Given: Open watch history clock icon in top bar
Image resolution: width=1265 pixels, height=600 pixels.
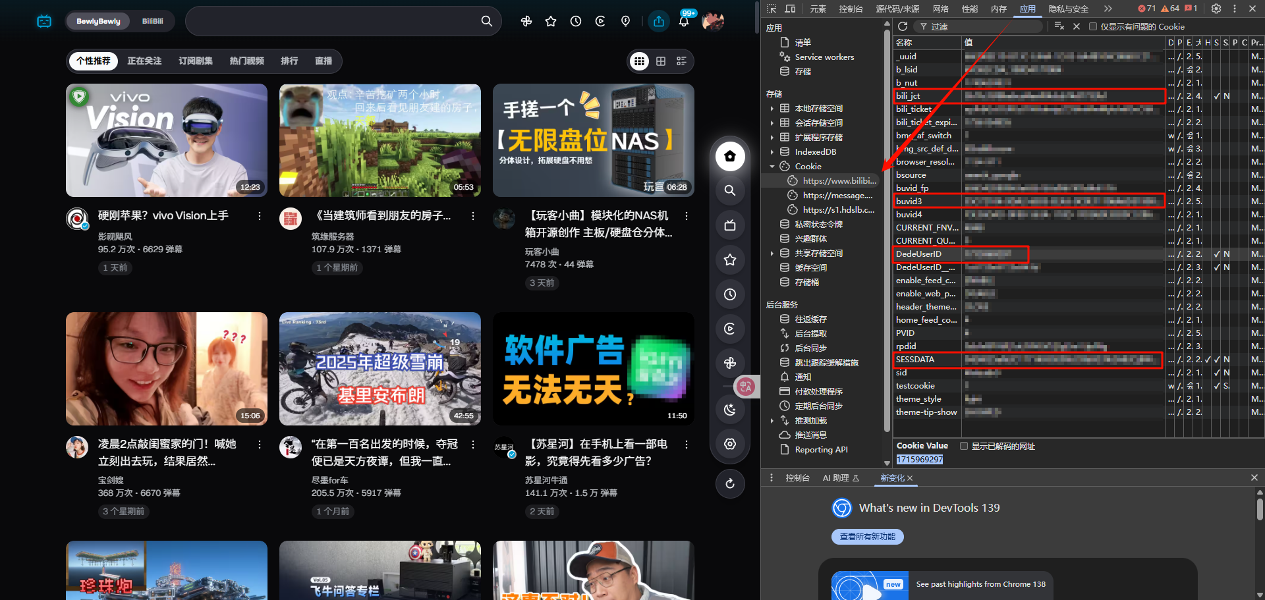Looking at the screenshot, I should (576, 21).
